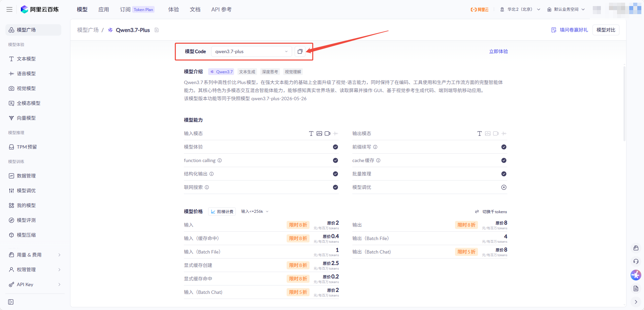Switch pricing unit via 切换千 tokens

click(491, 211)
